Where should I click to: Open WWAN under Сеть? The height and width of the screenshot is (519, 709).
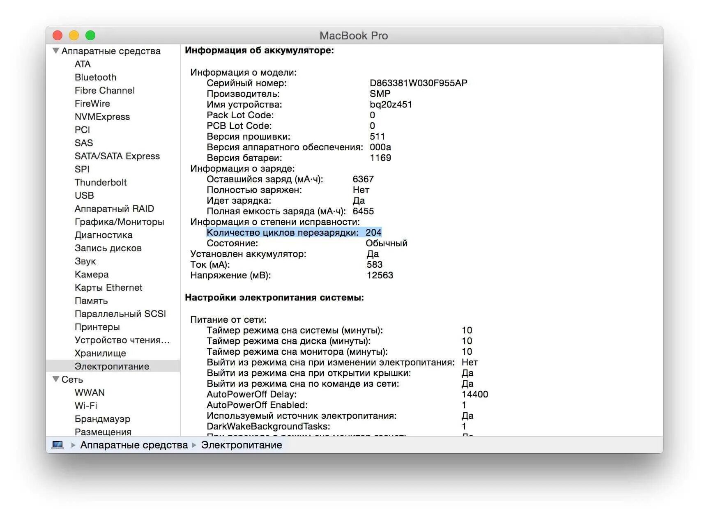[90, 393]
